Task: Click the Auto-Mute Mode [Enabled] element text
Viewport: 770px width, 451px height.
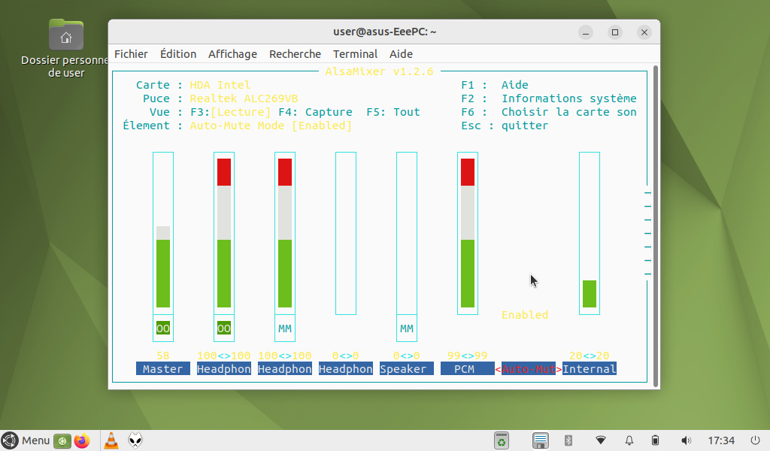Action: click(271, 126)
